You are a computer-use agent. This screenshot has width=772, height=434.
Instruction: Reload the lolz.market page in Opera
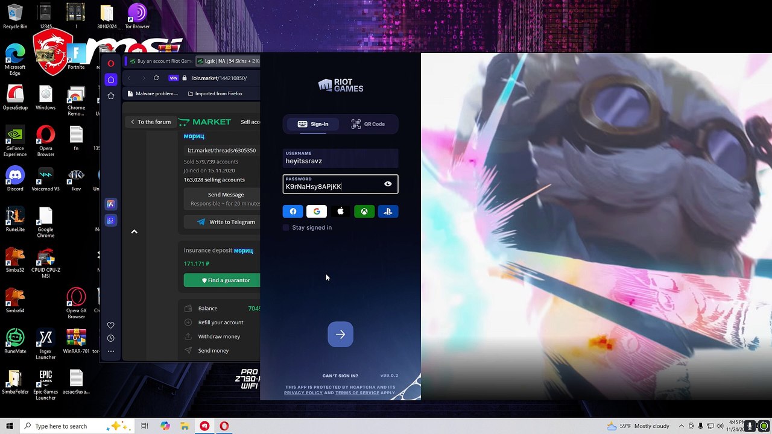(x=156, y=78)
